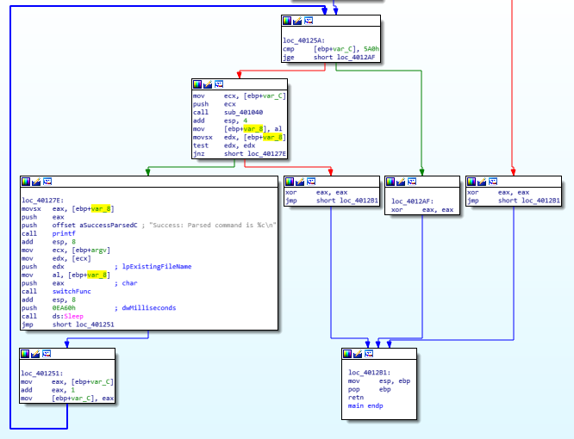The width and height of the screenshot is (574, 439).
Task: Click group icon in xor block right of loc_4012AF
Action: coord(493,182)
